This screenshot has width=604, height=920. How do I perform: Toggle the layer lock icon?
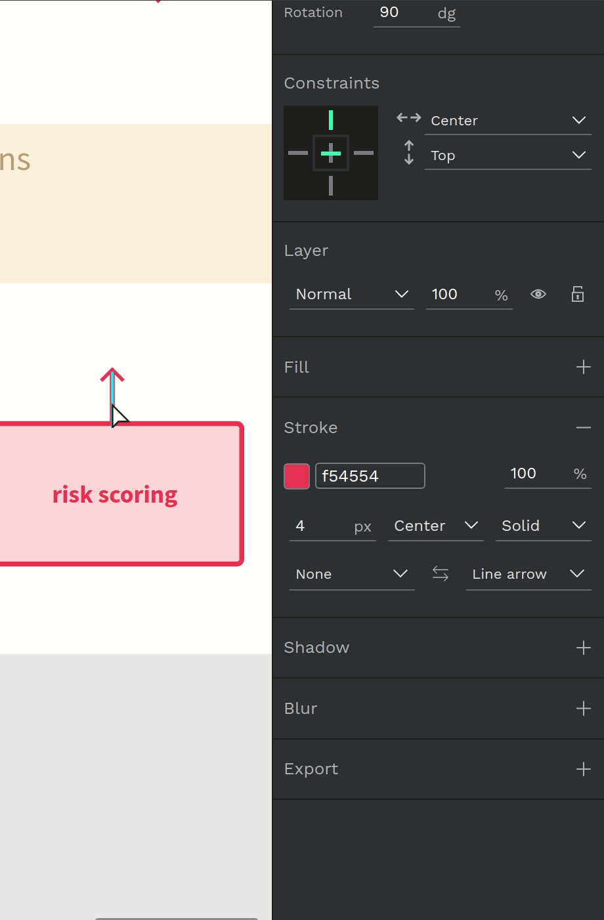pos(578,295)
